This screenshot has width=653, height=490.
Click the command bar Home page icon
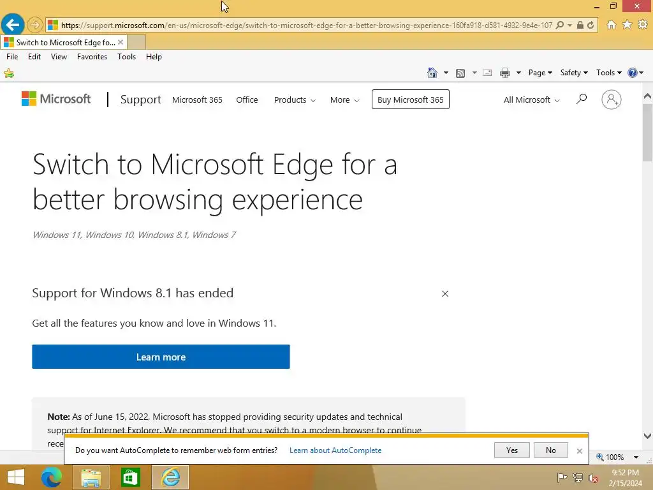(432, 73)
